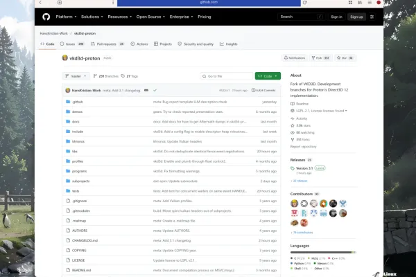Expand the Platform menu
Screen dimensions: 416x277
click(x=66, y=17)
